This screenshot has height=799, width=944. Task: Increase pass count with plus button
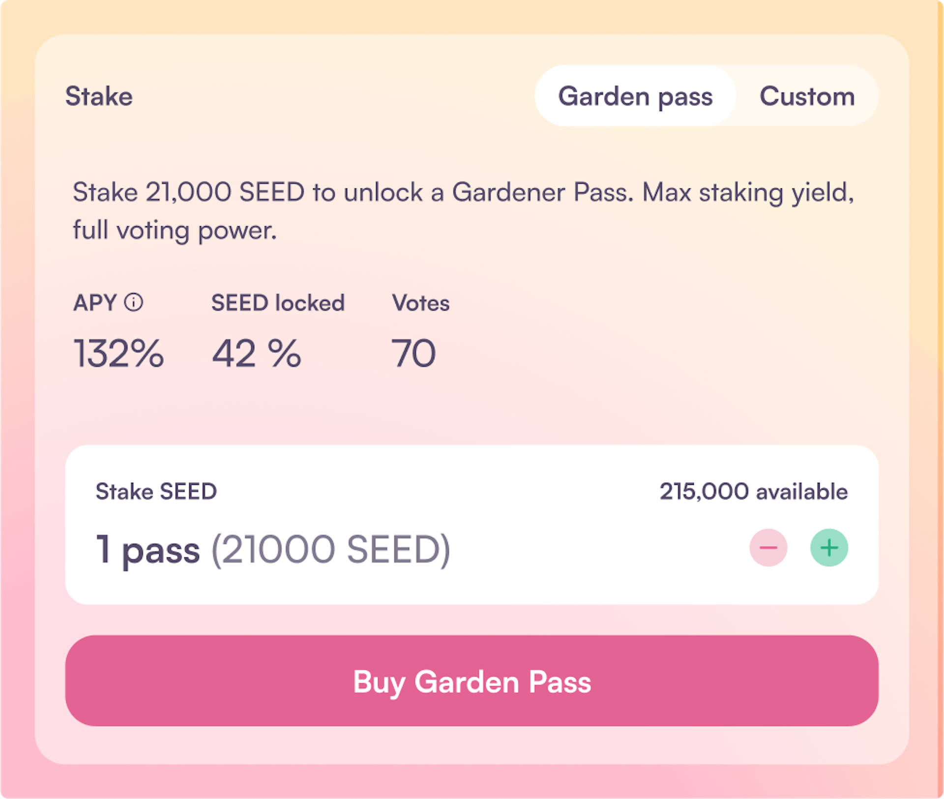click(x=829, y=547)
